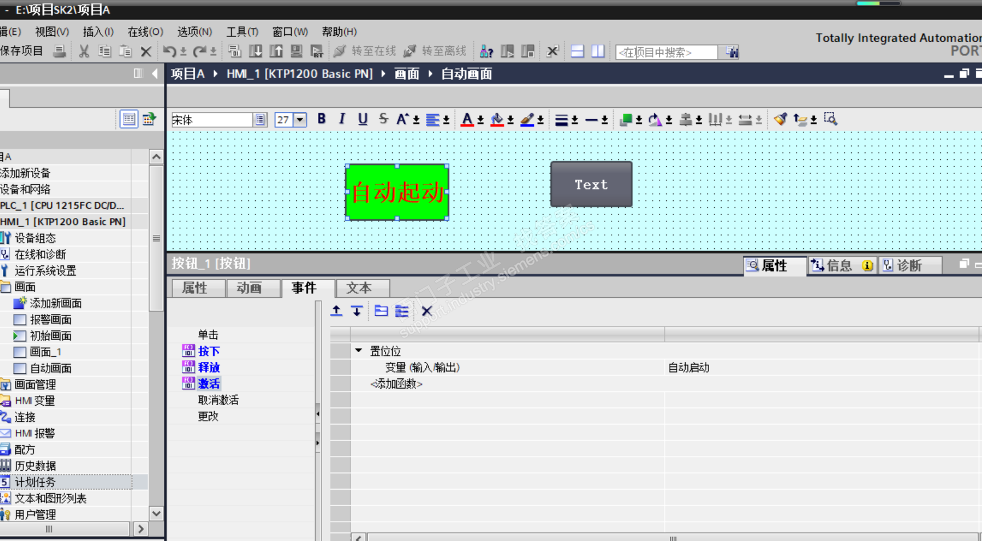Toggle the details view icon in project tree
Image resolution: width=982 pixels, height=541 pixels.
129,119
